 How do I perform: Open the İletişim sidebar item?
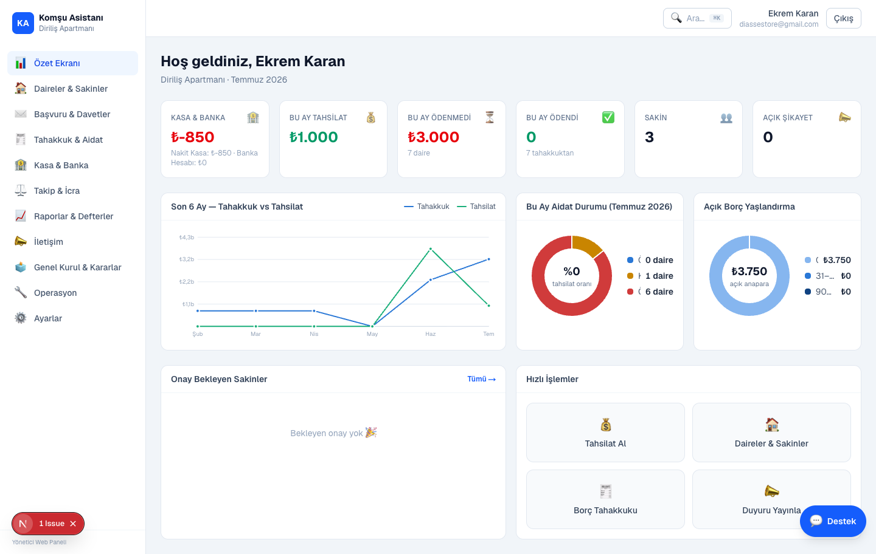[72, 242]
